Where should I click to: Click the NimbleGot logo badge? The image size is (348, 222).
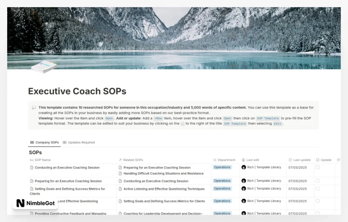[x=35, y=203]
